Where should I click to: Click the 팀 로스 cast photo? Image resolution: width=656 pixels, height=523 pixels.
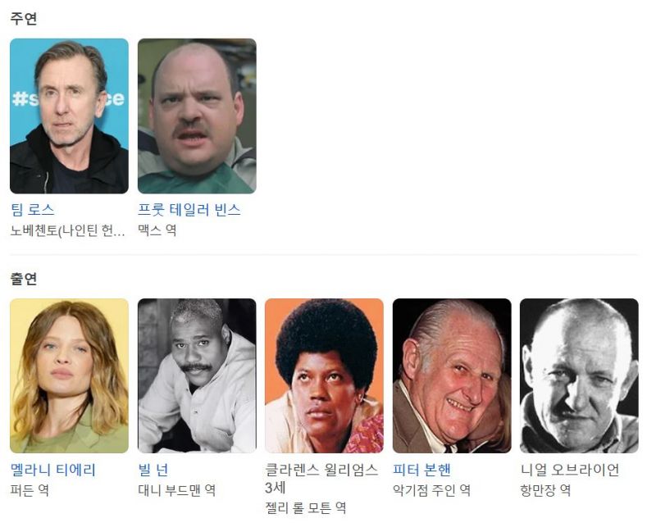(x=69, y=116)
